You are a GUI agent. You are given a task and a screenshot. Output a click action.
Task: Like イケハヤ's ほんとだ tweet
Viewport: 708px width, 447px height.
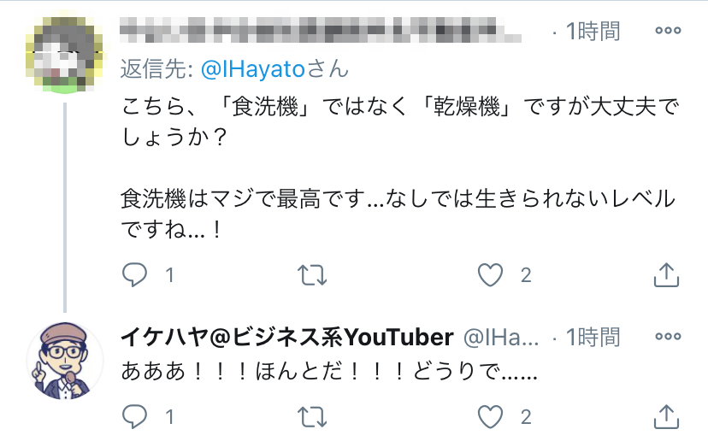click(x=489, y=417)
